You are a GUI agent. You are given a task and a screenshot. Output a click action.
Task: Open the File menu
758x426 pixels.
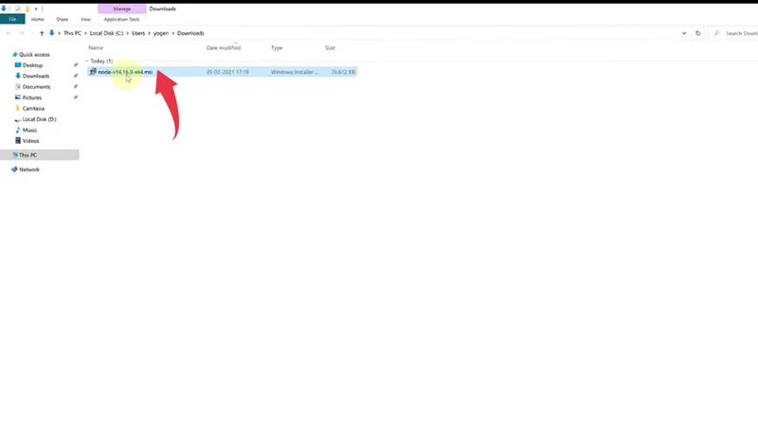click(x=12, y=19)
